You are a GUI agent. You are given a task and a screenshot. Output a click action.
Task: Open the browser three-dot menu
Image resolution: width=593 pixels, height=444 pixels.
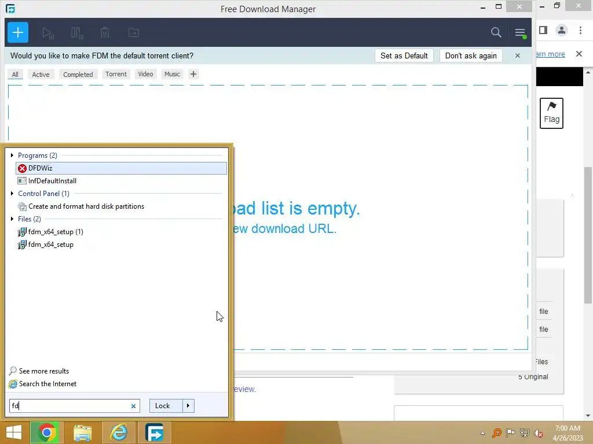click(x=580, y=30)
